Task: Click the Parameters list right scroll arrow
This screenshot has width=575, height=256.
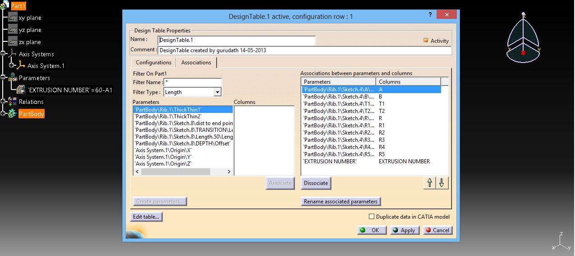Action: pos(229,172)
